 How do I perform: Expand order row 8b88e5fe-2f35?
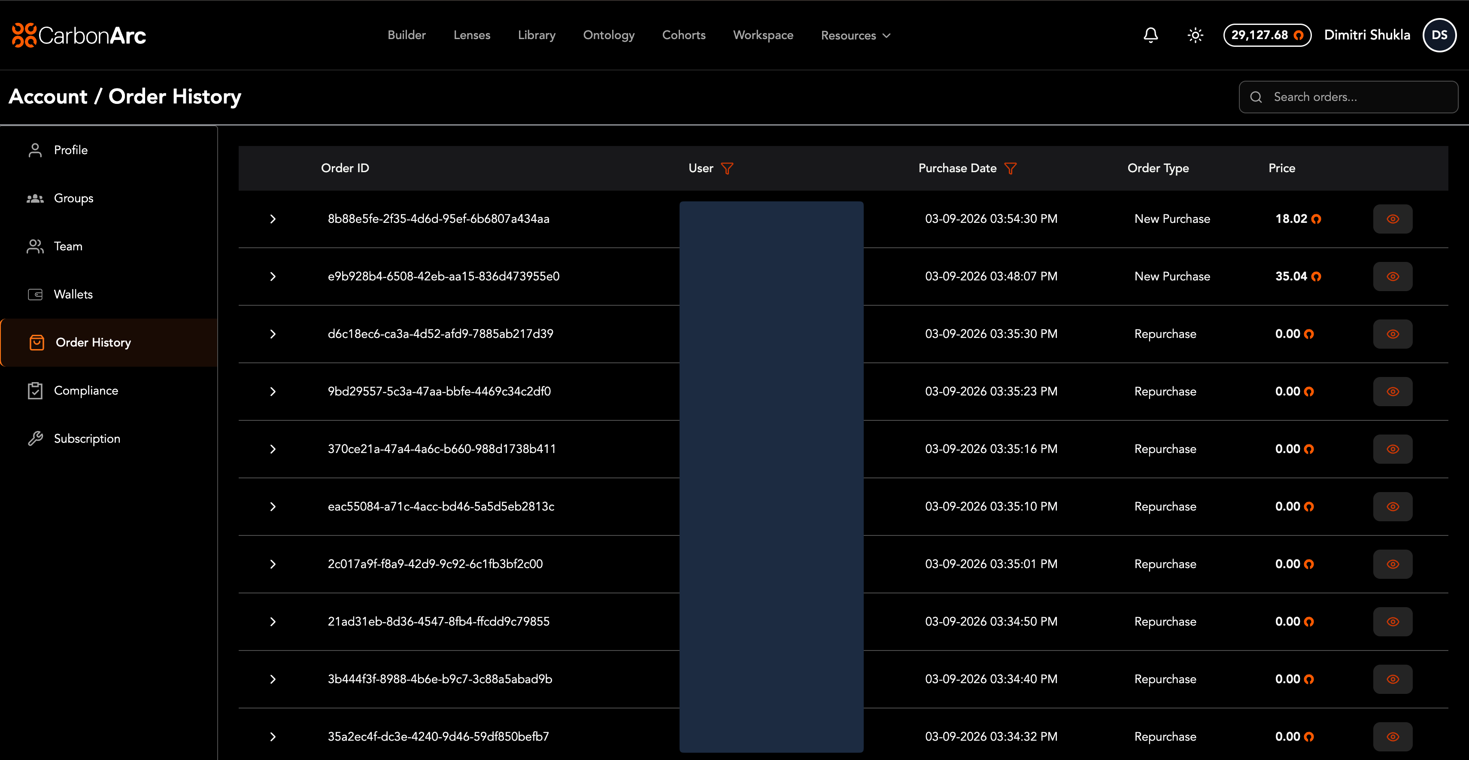click(273, 219)
